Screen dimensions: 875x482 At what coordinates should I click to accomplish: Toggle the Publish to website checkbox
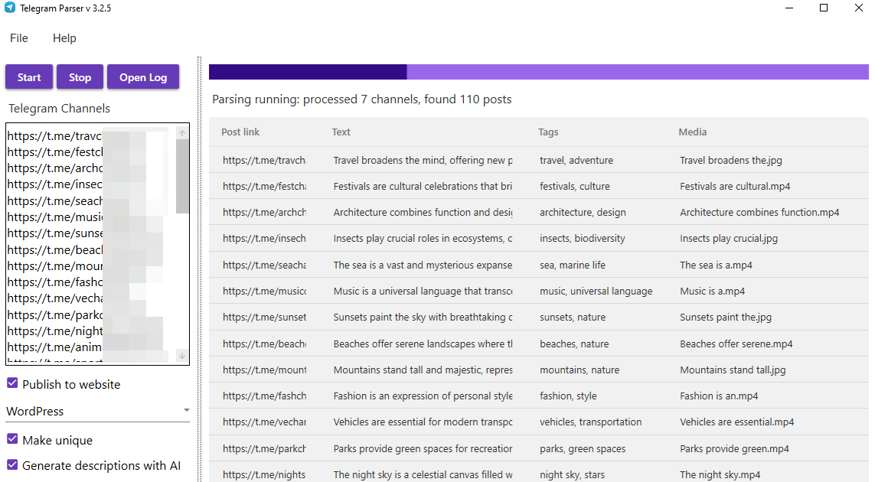pyautogui.click(x=12, y=383)
